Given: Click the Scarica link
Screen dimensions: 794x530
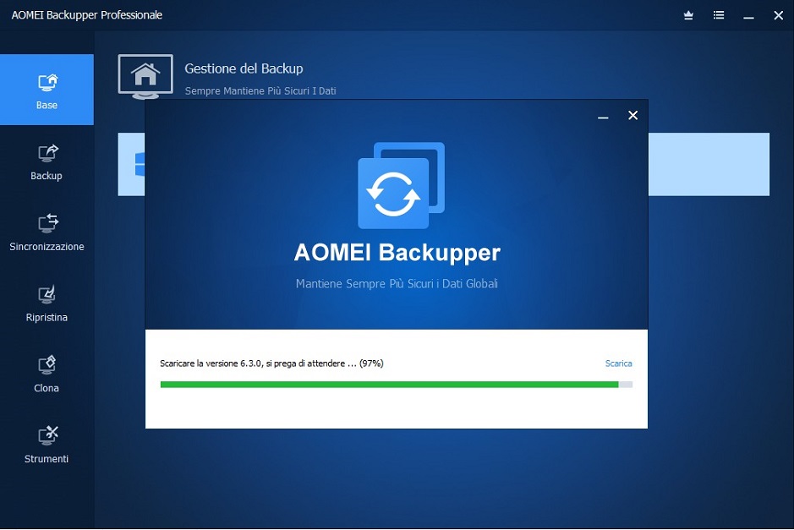Looking at the screenshot, I should pos(618,363).
